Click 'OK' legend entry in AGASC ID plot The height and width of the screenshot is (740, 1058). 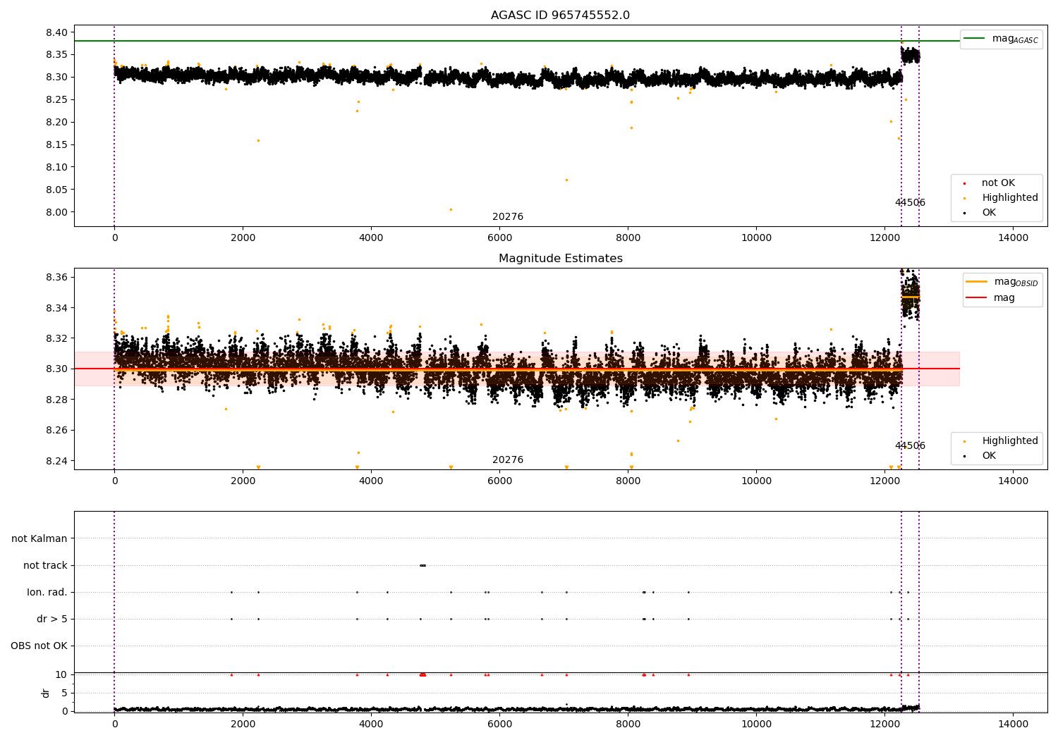pyautogui.click(x=980, y=213)
